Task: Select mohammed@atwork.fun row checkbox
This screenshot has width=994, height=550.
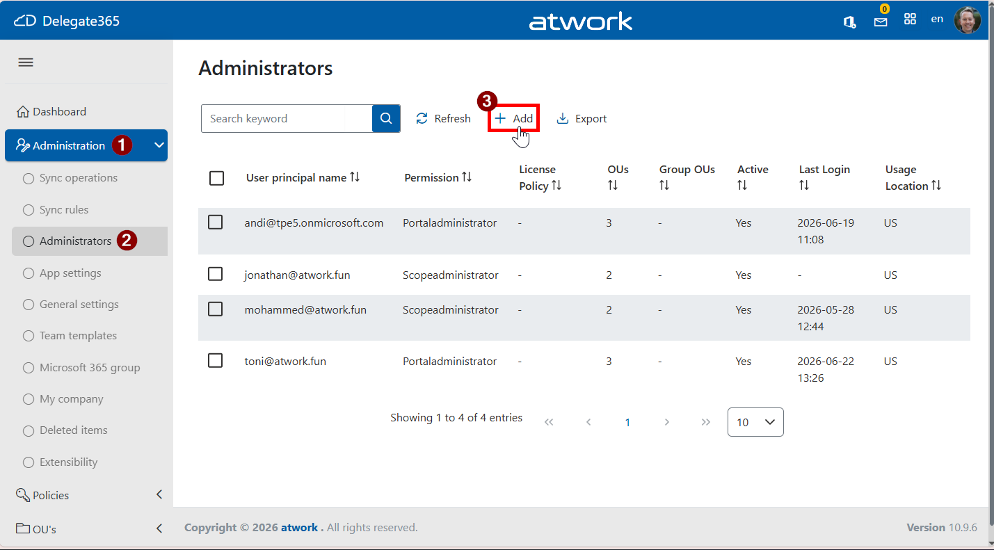Action: [x=216, y=309]
